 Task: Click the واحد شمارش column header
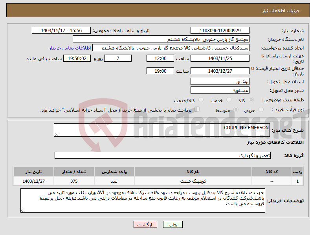click(114, 172)
